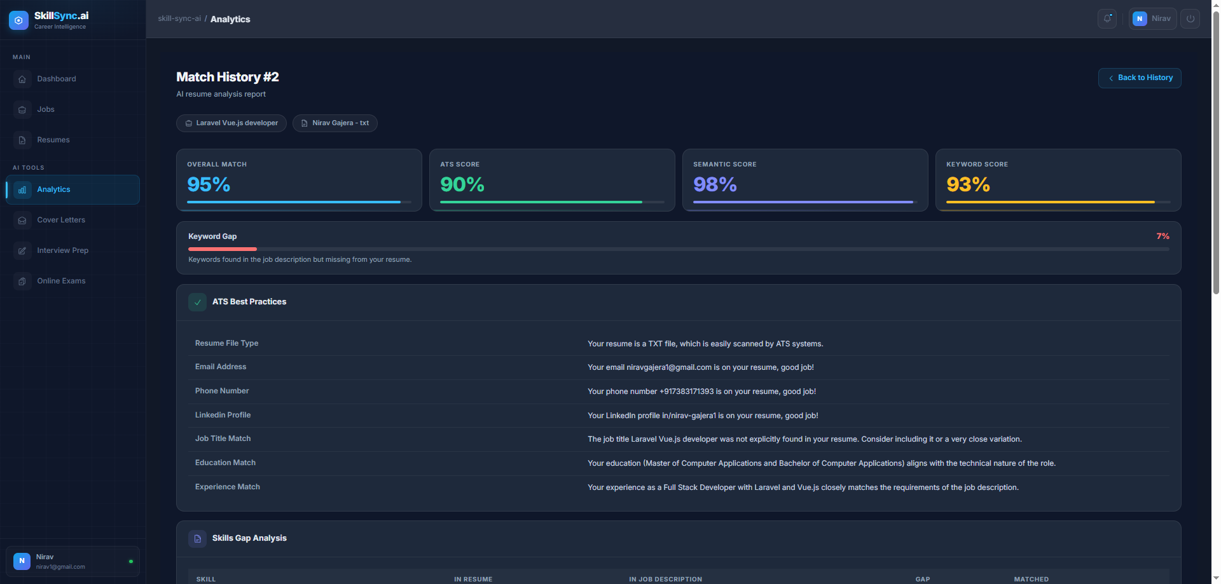The height and width of the screenshot is (584, 1221).
Task: Click the Laravel Vue.js developer tag
Action: click(x=231, y=123)
